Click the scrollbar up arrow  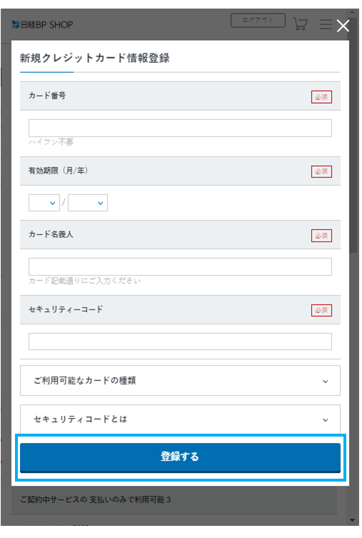(353, 13)
